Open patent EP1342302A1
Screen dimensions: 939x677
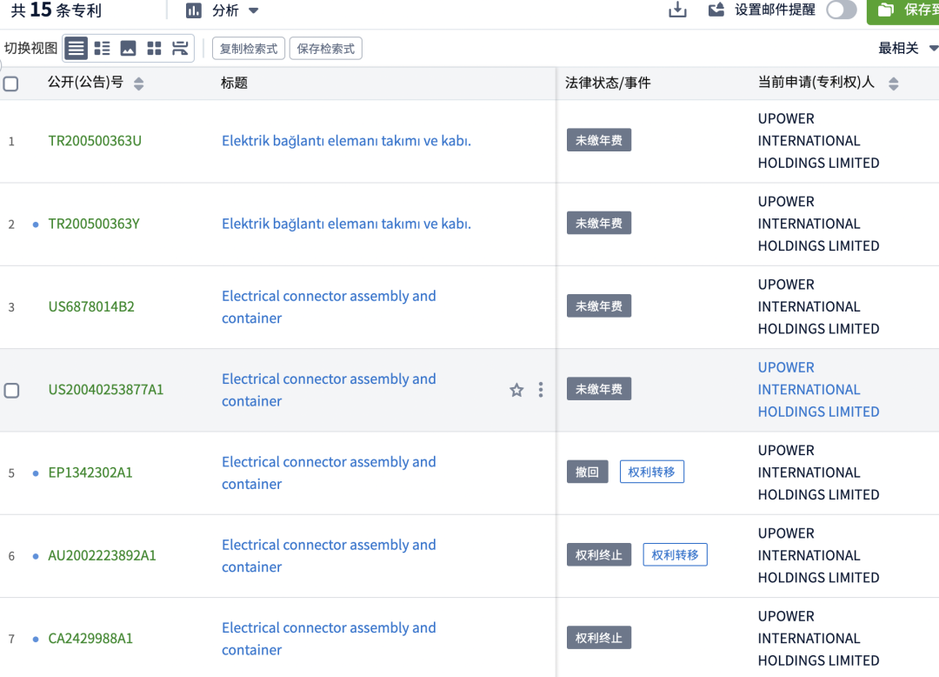coord(90,473)
